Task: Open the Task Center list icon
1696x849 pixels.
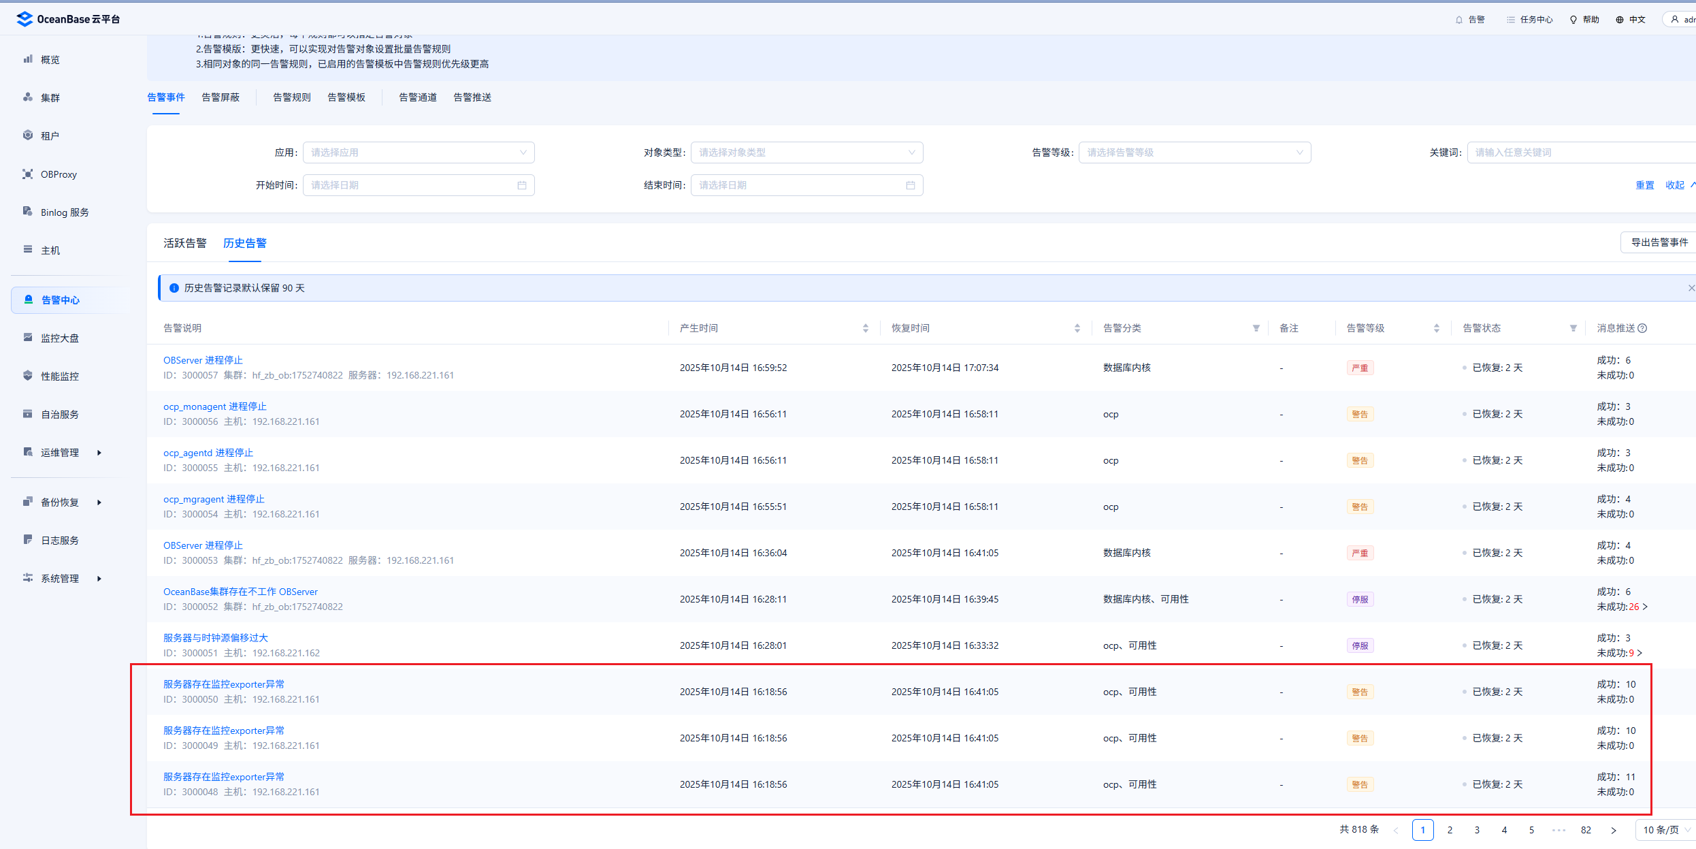Action: [x=1510, y=20]
